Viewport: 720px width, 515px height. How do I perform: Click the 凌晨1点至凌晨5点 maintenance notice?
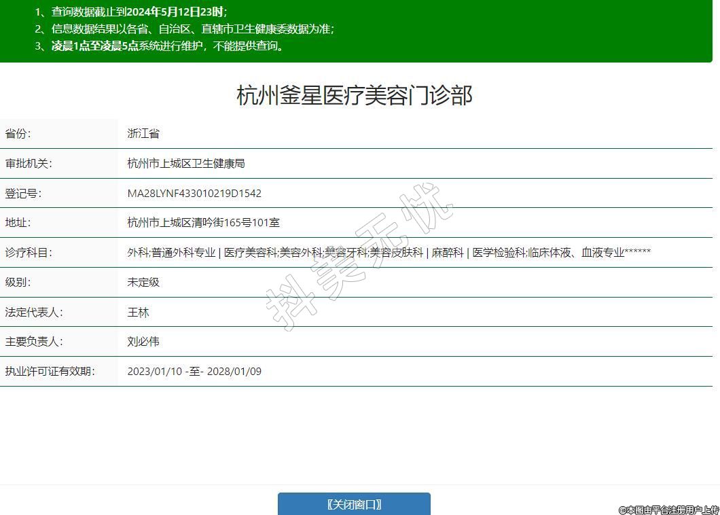pyautogui.click(x=167, y=46)
